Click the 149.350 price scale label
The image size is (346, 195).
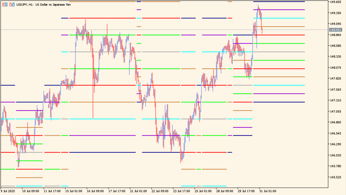pyautogui.click(x=335, y=13)
